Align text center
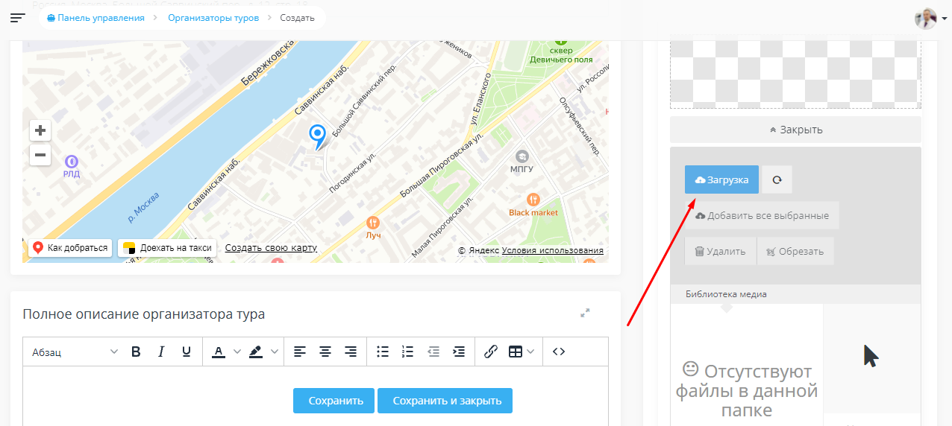Screen dimensions: 952x426 [325, 352]
